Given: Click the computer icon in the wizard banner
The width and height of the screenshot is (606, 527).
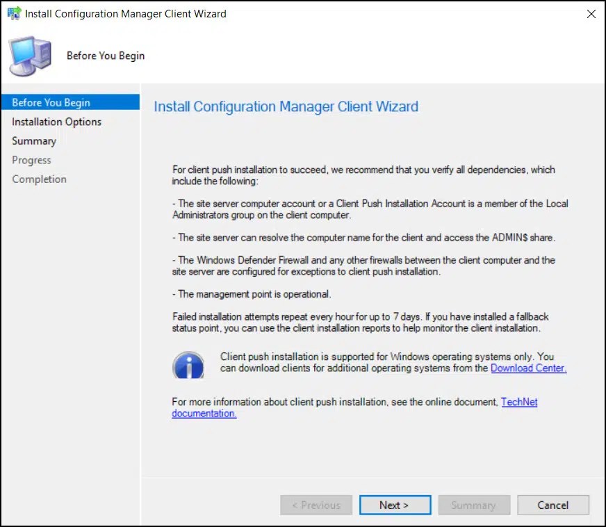Looking at the screenshot, I should pyautogui.click(x=29, y=56).
